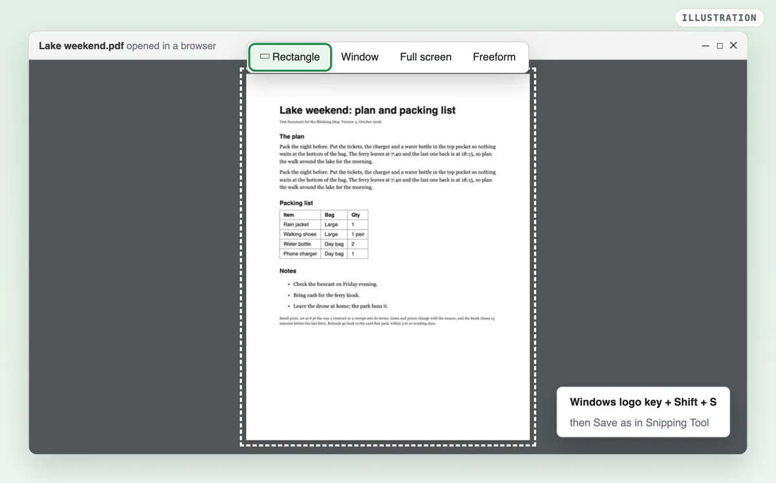Maximize the Lake weekend.pdf browser window
776x483 pixels.
[x=720, y=46]
